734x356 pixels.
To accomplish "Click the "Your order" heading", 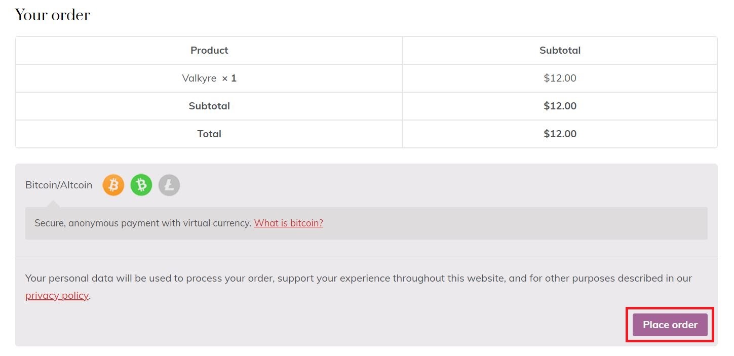I will point(53,15).
